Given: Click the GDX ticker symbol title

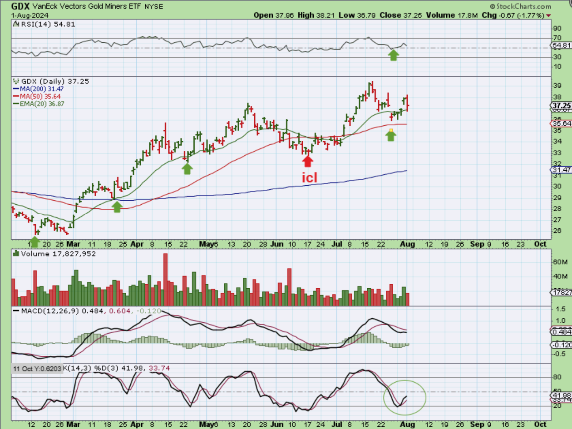Looking at the screenshot, I should coord(21,6).
